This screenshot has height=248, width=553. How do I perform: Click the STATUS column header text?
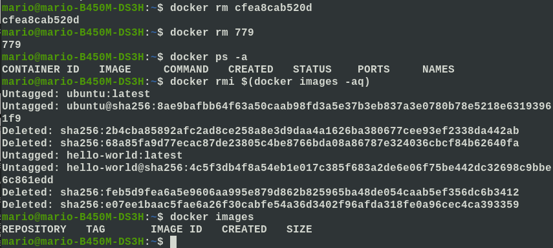pyautogui.click(x=312, y=69)
